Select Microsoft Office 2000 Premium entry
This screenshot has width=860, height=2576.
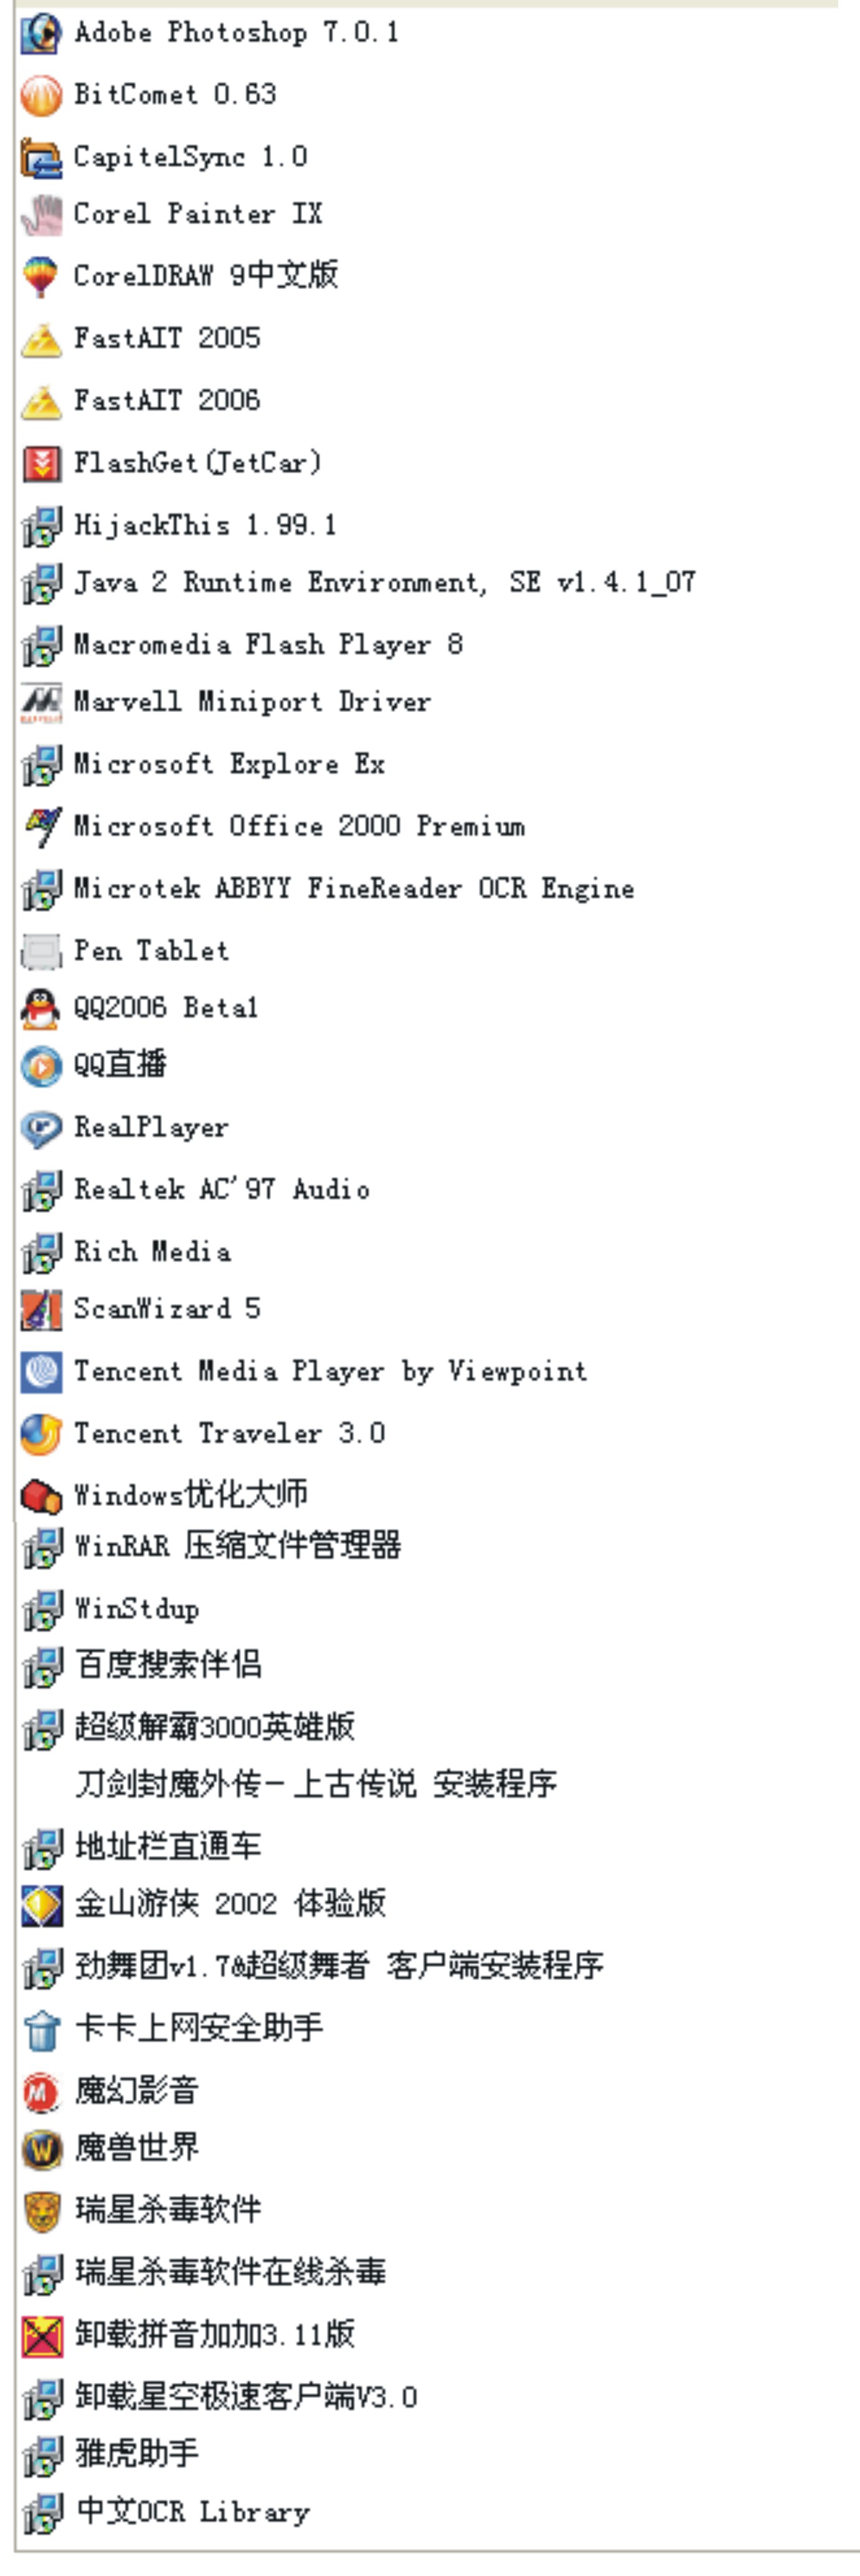coord(273,826)
